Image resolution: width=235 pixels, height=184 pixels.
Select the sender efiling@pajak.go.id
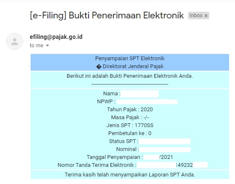pos(56,37)
